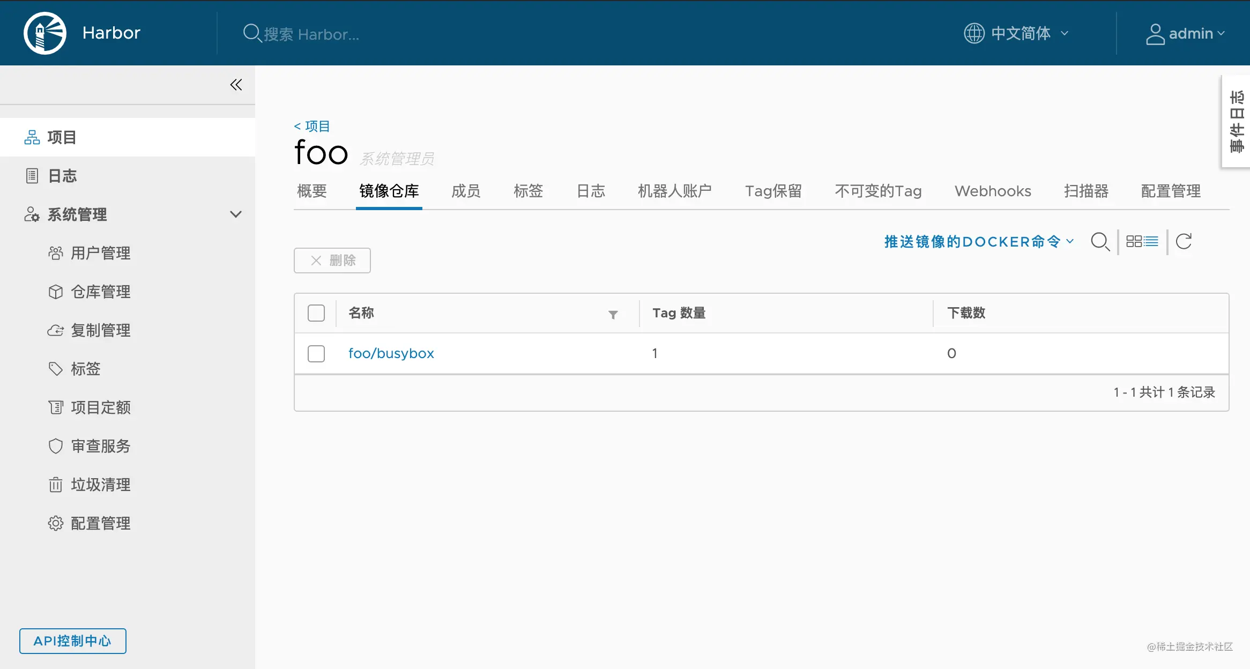Image resolution: width=1250 pixels, height=669 pixels.
Task: Sort by Tag 数量 column header
Action: coord(679,313)
